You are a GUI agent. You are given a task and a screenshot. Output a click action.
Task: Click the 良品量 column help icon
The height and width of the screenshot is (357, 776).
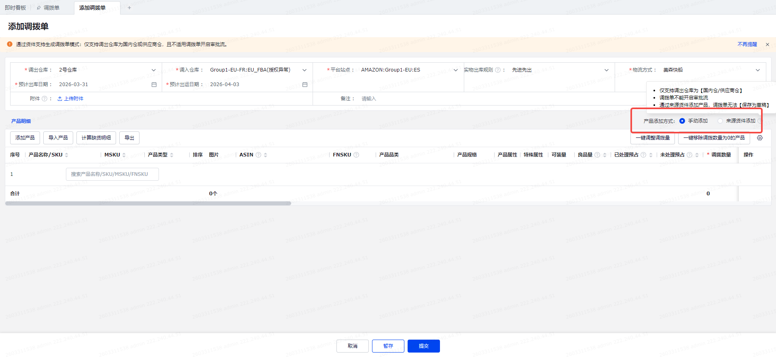(x=597, y=155)
